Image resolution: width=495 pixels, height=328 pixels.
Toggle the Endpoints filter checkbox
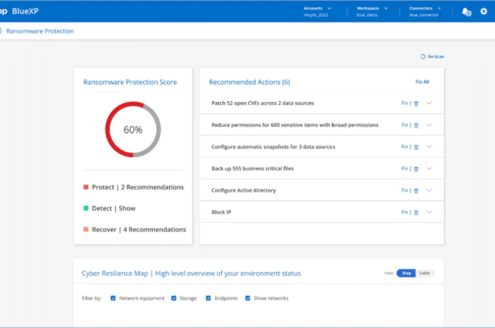[x=208, y=298]
